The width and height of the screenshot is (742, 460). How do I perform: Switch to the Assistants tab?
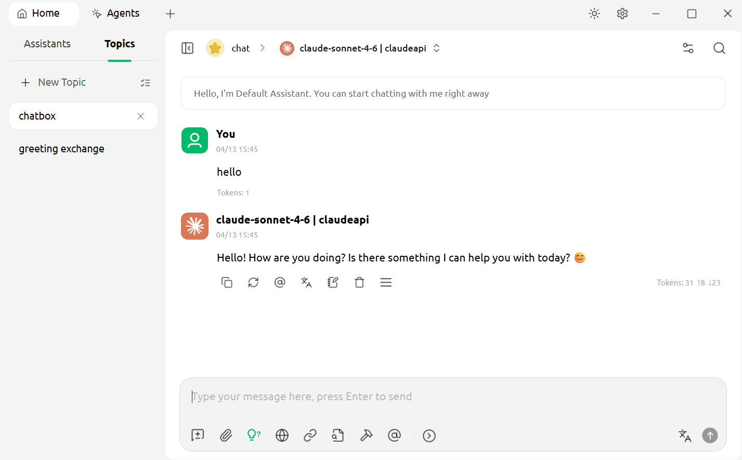47,44
